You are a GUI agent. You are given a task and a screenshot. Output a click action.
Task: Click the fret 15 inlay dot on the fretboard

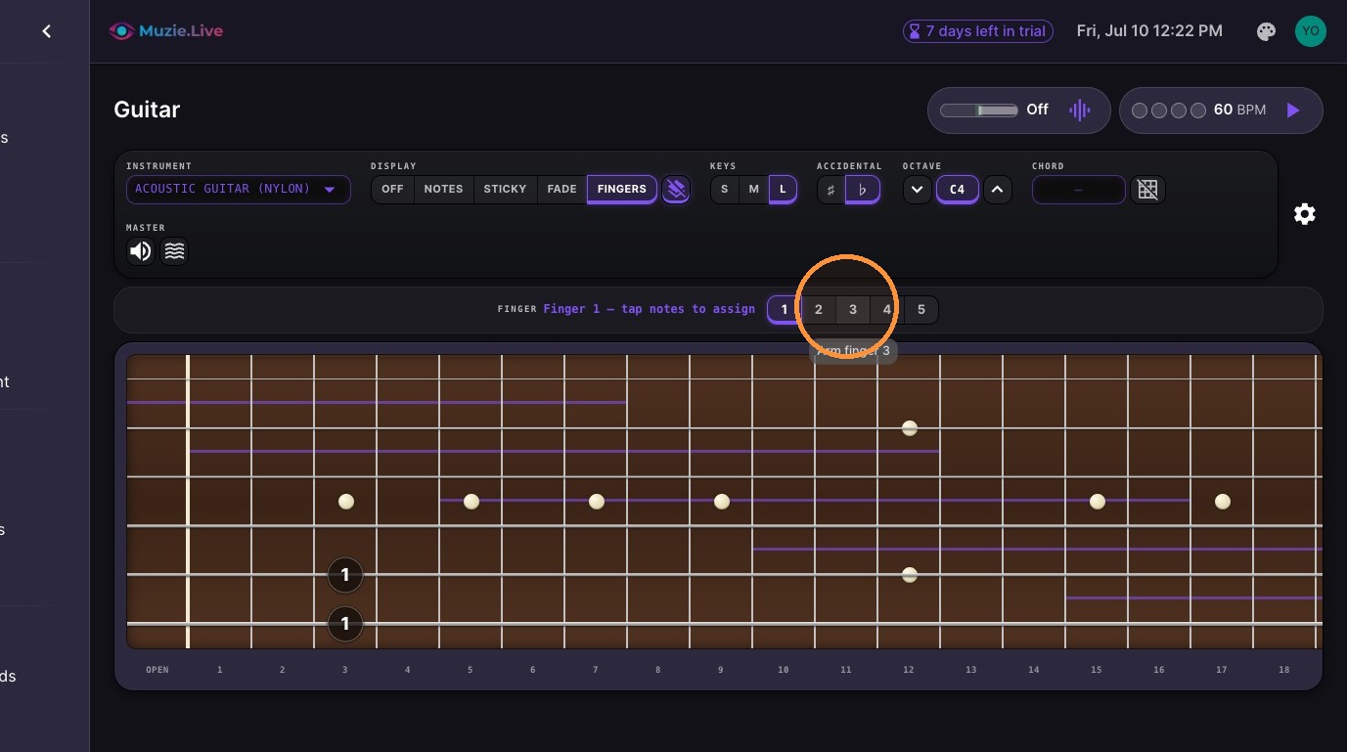point(1097,502)
